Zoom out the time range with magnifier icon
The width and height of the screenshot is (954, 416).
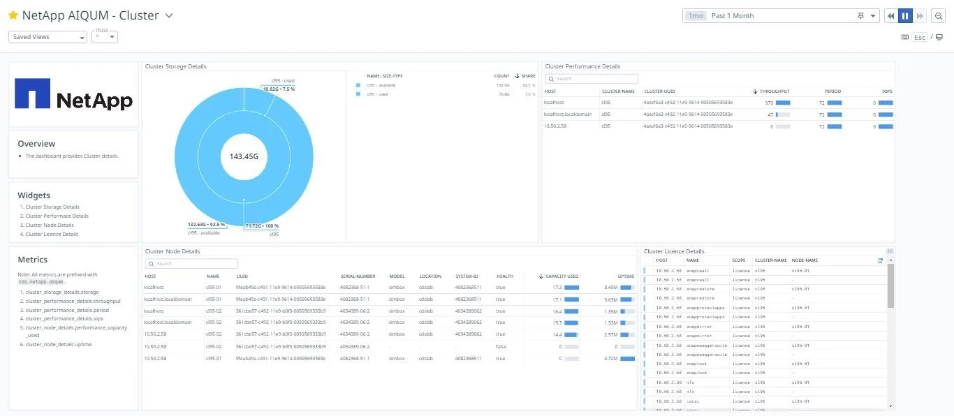[x=938, y=15]
